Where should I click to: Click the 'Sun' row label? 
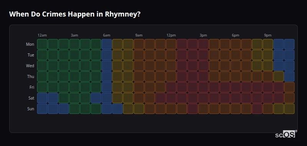31,109
